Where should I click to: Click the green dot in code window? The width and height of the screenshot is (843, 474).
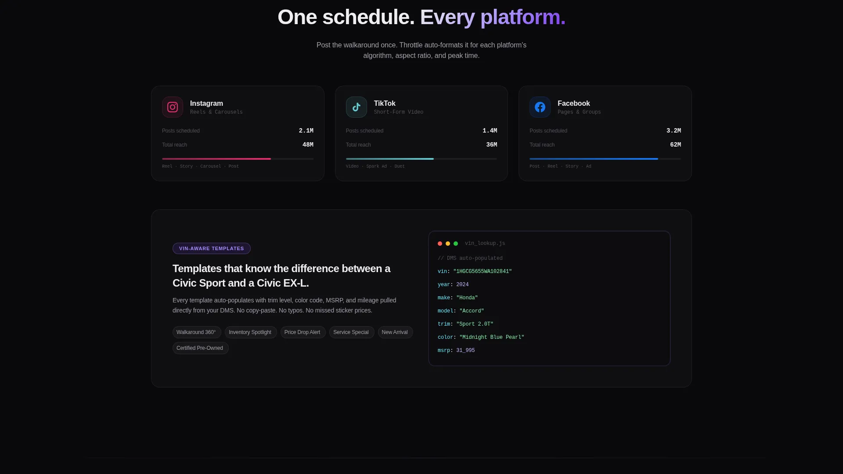point(456,244)
